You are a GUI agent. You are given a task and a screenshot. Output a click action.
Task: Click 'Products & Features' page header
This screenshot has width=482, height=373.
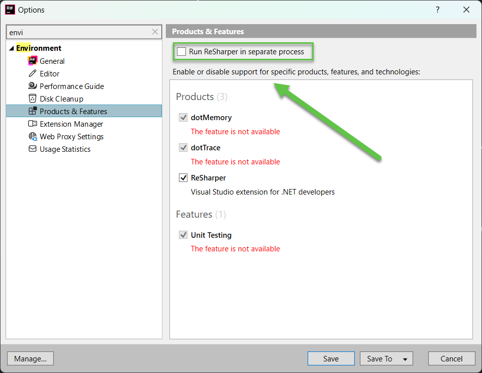[208, 32]
